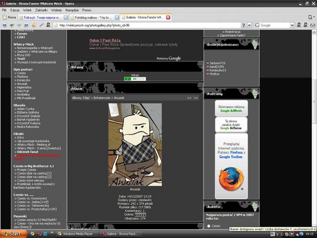Open the Zakładki menu
Screen dimensions: 317x238
pos(41,10)
